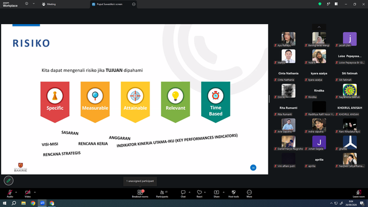The height and width of the screenshot is (207, 368).
Task: Expand audio options arrow next to Audio
Action: pos(16,192)
